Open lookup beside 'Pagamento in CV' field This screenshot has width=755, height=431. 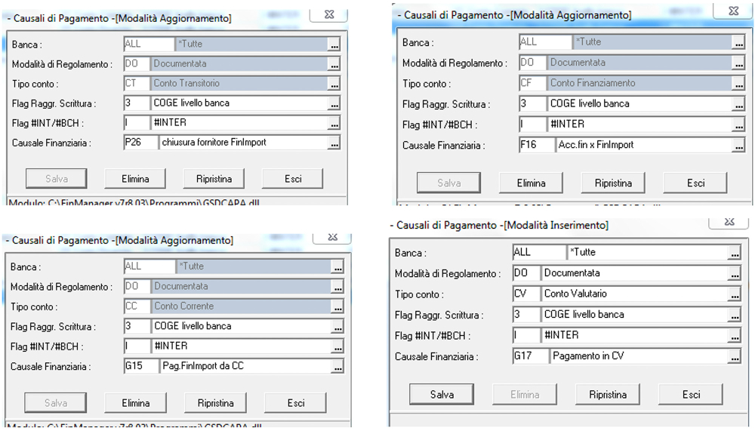[x=734, y=356]
